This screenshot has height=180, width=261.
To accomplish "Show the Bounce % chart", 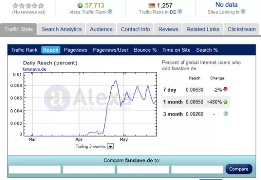I will (145, 50).
